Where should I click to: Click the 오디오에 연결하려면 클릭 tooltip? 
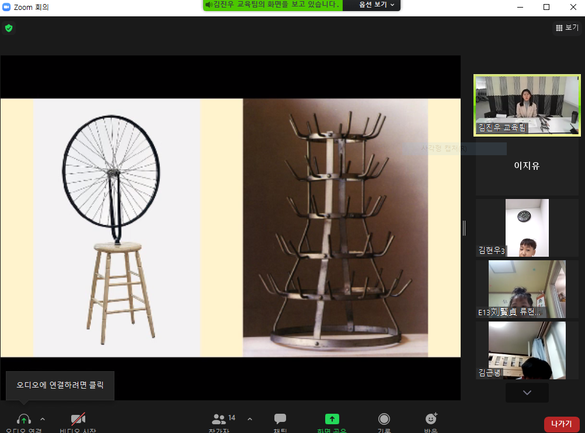pyautogui.click(x=60, y=385)
